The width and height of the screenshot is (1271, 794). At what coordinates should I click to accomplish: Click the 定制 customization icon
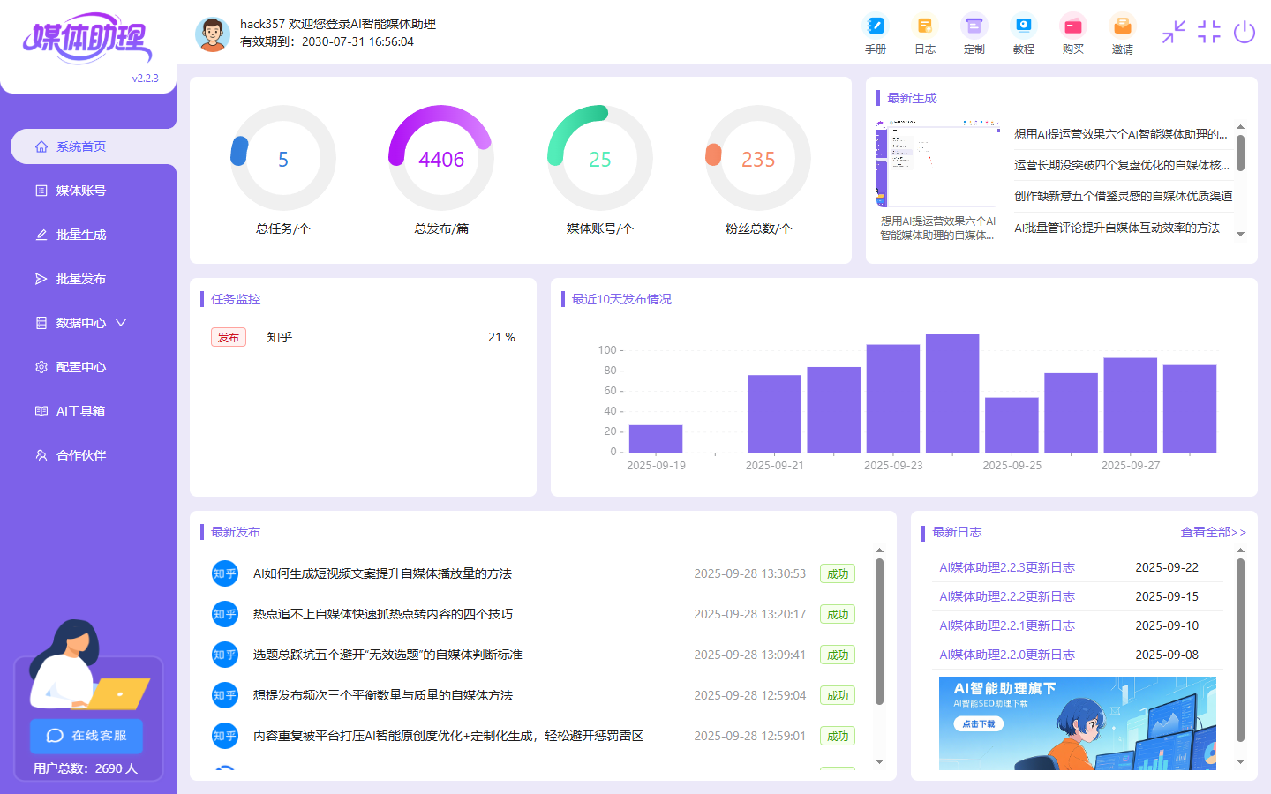click(974, 34)
